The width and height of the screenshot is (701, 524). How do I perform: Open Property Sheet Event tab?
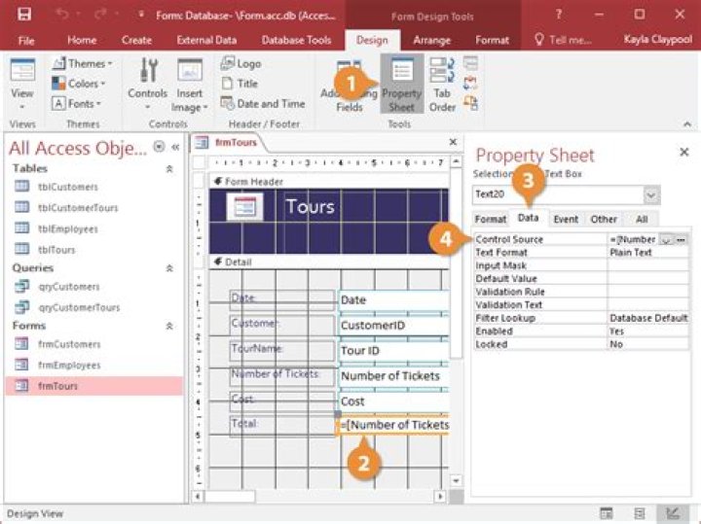[x=566, y=219]
